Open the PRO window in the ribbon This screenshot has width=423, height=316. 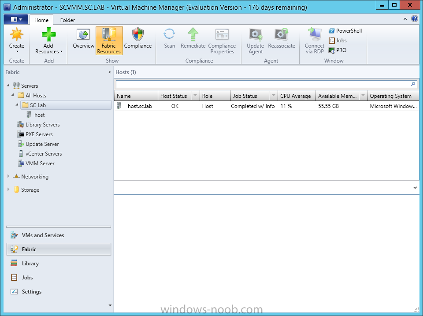(337, 50)
